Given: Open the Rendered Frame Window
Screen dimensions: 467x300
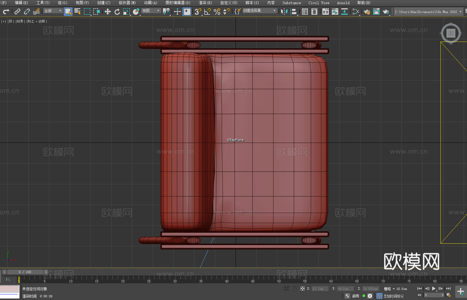Looking at the screenshot, I should [376, 12].
